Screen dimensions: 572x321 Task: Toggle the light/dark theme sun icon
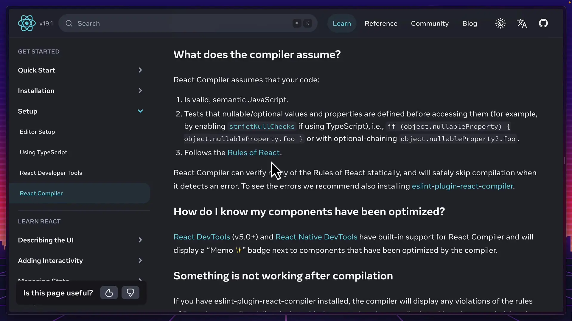[500, 23]
